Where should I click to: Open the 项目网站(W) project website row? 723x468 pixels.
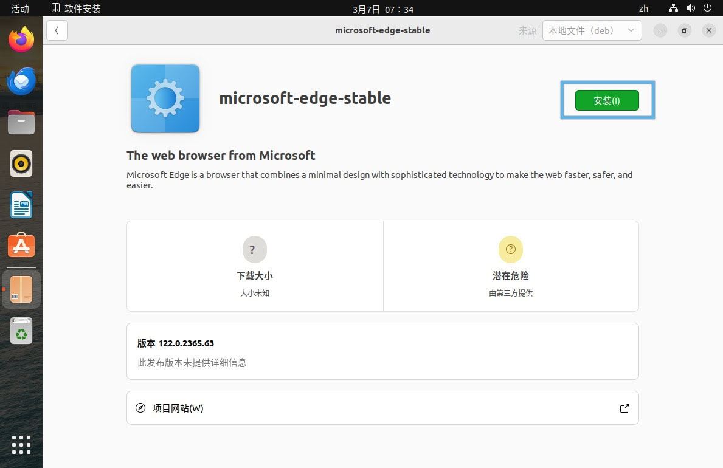coord(382,408)
